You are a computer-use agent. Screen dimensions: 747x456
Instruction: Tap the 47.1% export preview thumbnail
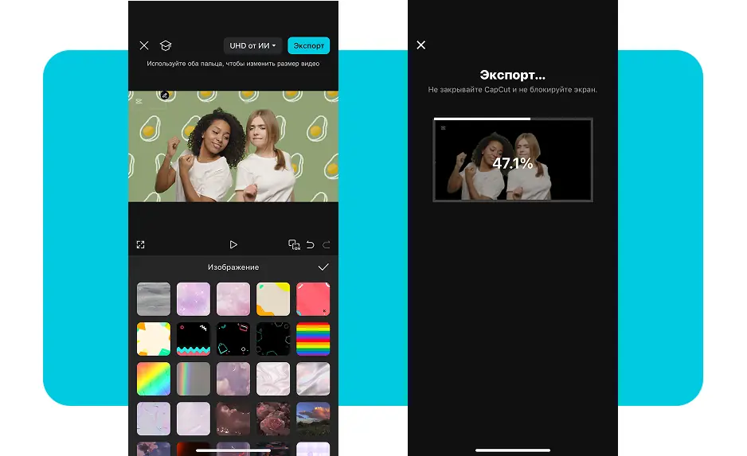[513, 161]
